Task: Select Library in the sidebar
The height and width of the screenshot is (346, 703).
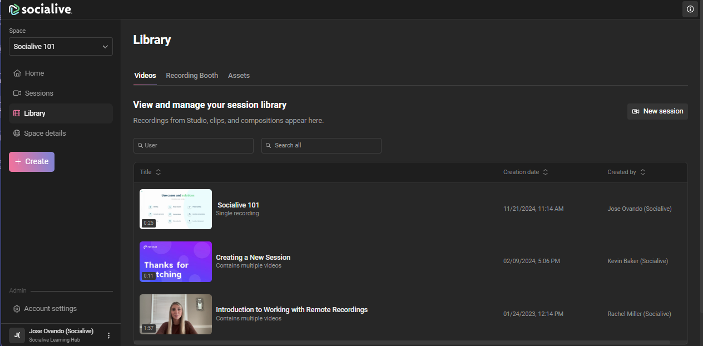Action: click(x=61, y=113)
